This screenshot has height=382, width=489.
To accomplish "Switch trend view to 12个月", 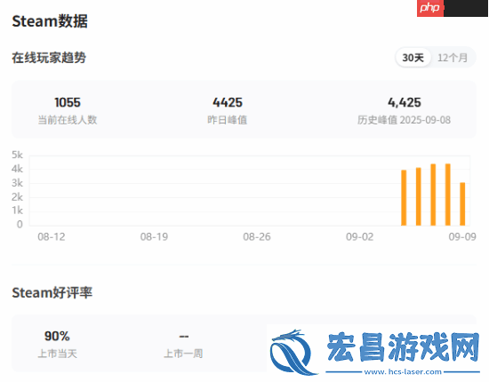I will [453, 58].
